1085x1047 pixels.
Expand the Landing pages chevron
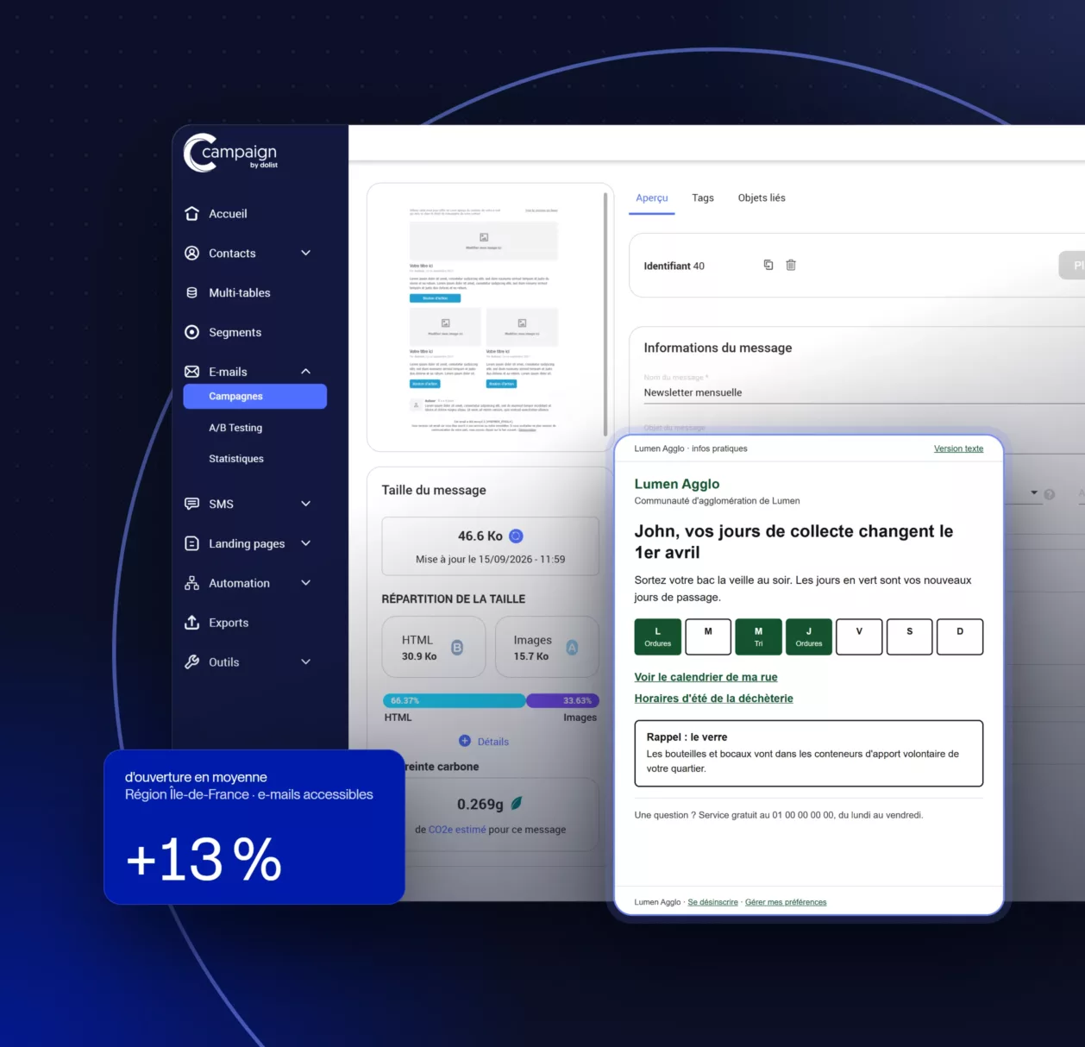pos(305,543)
